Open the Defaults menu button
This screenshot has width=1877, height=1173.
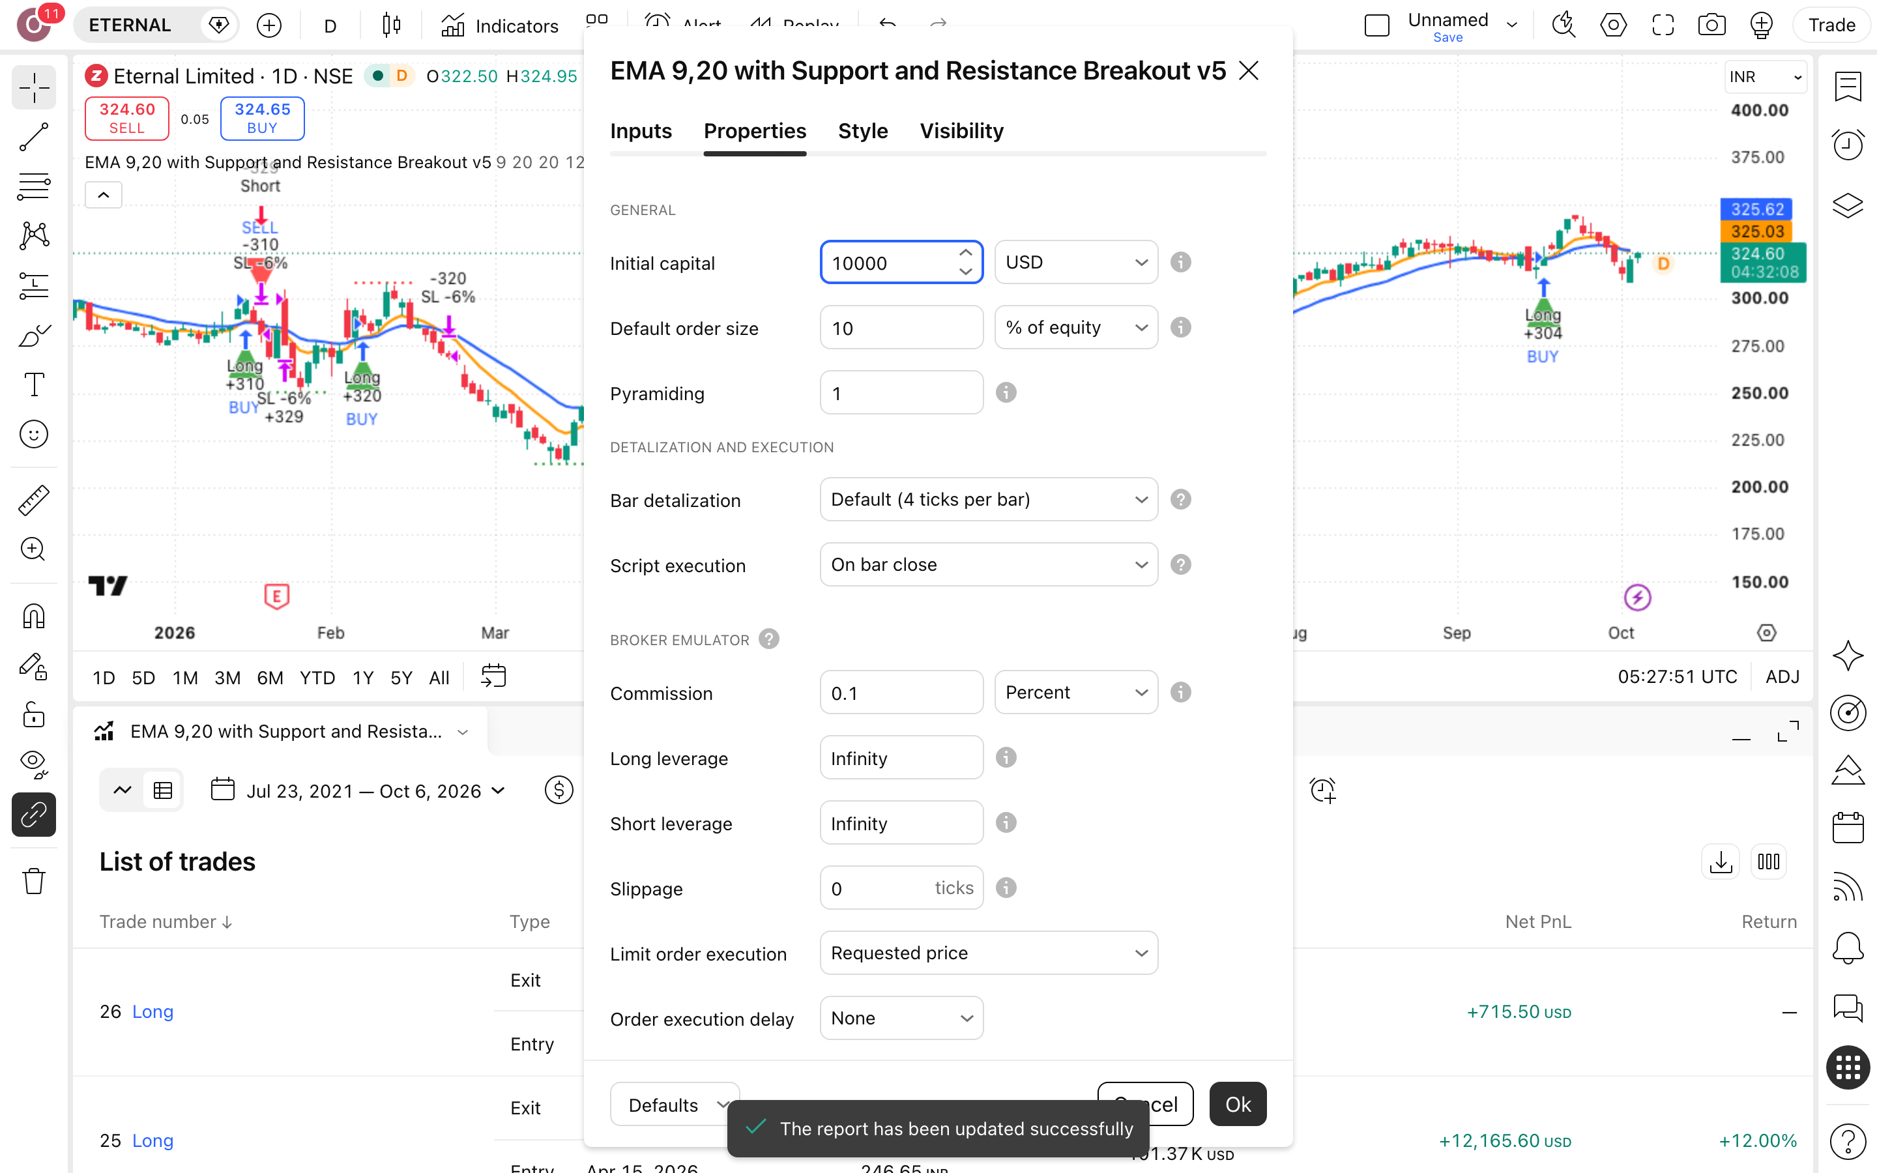(x=675, y=1104)
